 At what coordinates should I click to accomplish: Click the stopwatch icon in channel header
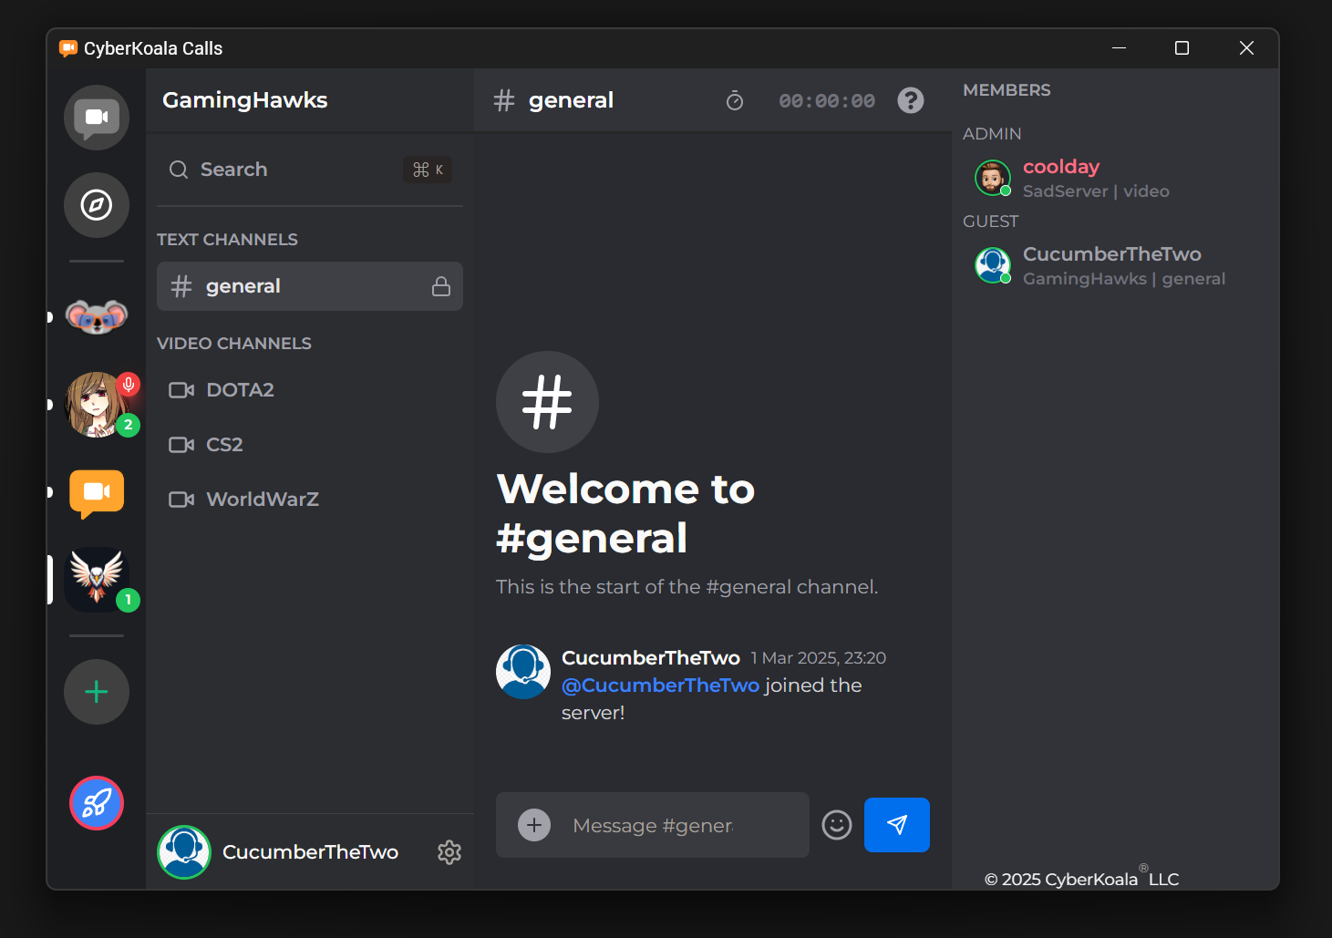735,100
